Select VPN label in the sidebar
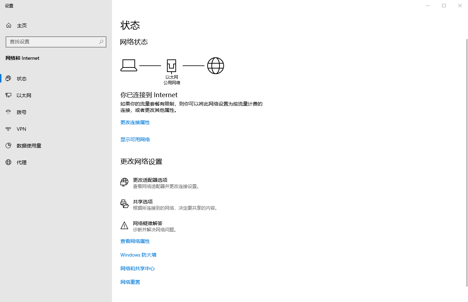 tap(21, 129)
